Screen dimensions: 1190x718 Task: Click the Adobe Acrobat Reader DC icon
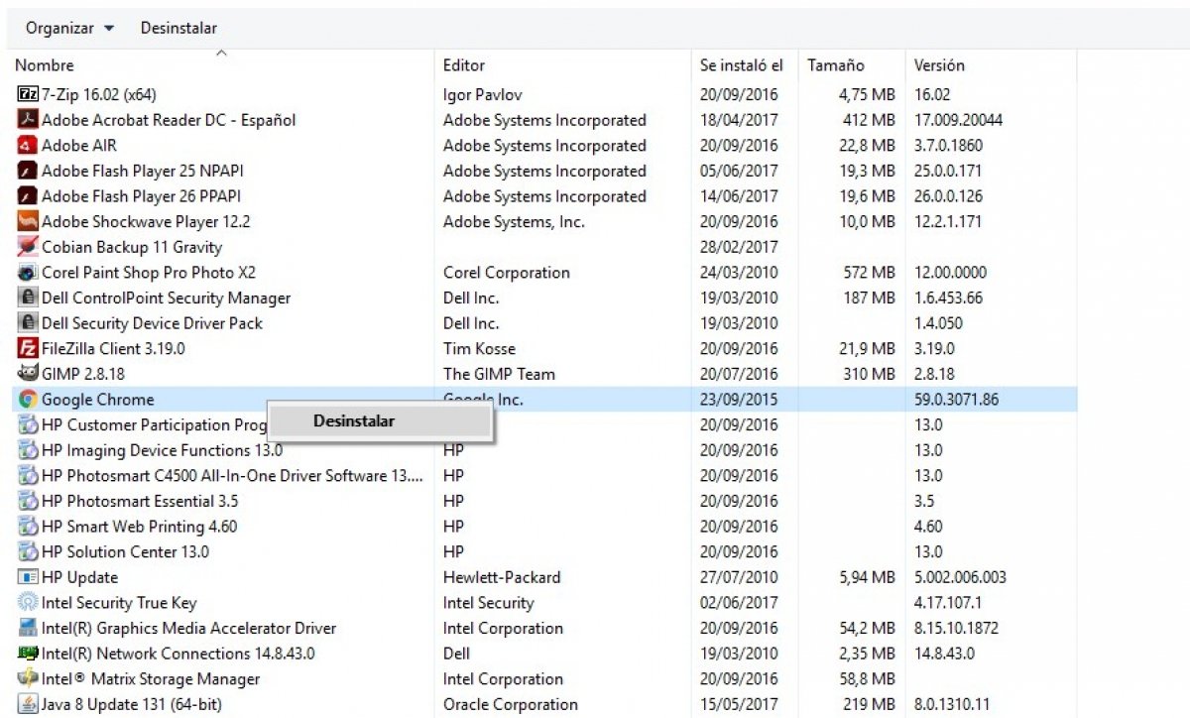28,120
